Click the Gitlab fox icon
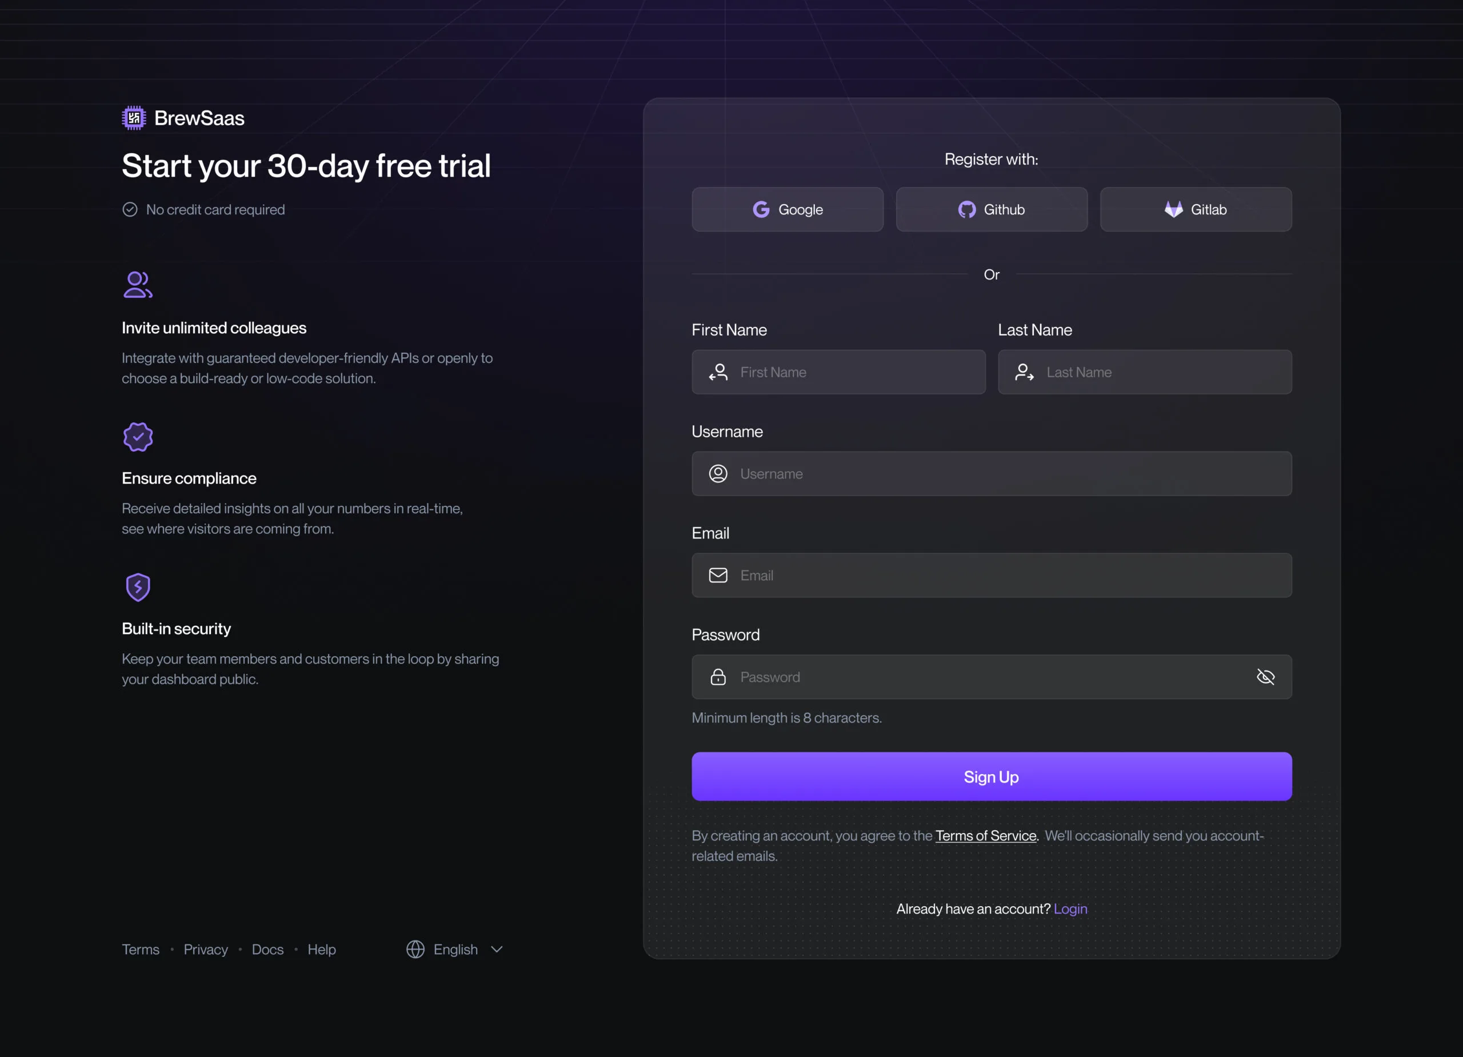1463x1057 pixels. [1173, 209]
